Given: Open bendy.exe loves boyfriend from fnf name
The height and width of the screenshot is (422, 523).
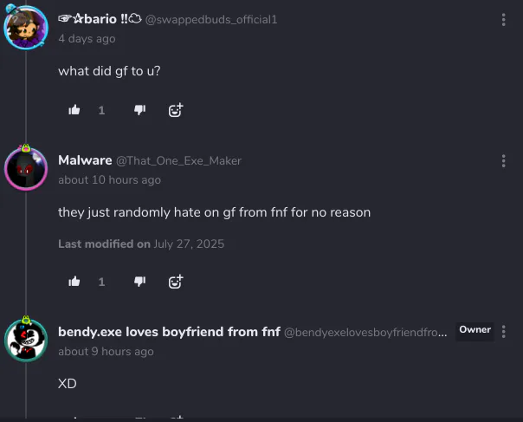Looking at the screenshot, I should pyautogui.click(x=169, y=332).
